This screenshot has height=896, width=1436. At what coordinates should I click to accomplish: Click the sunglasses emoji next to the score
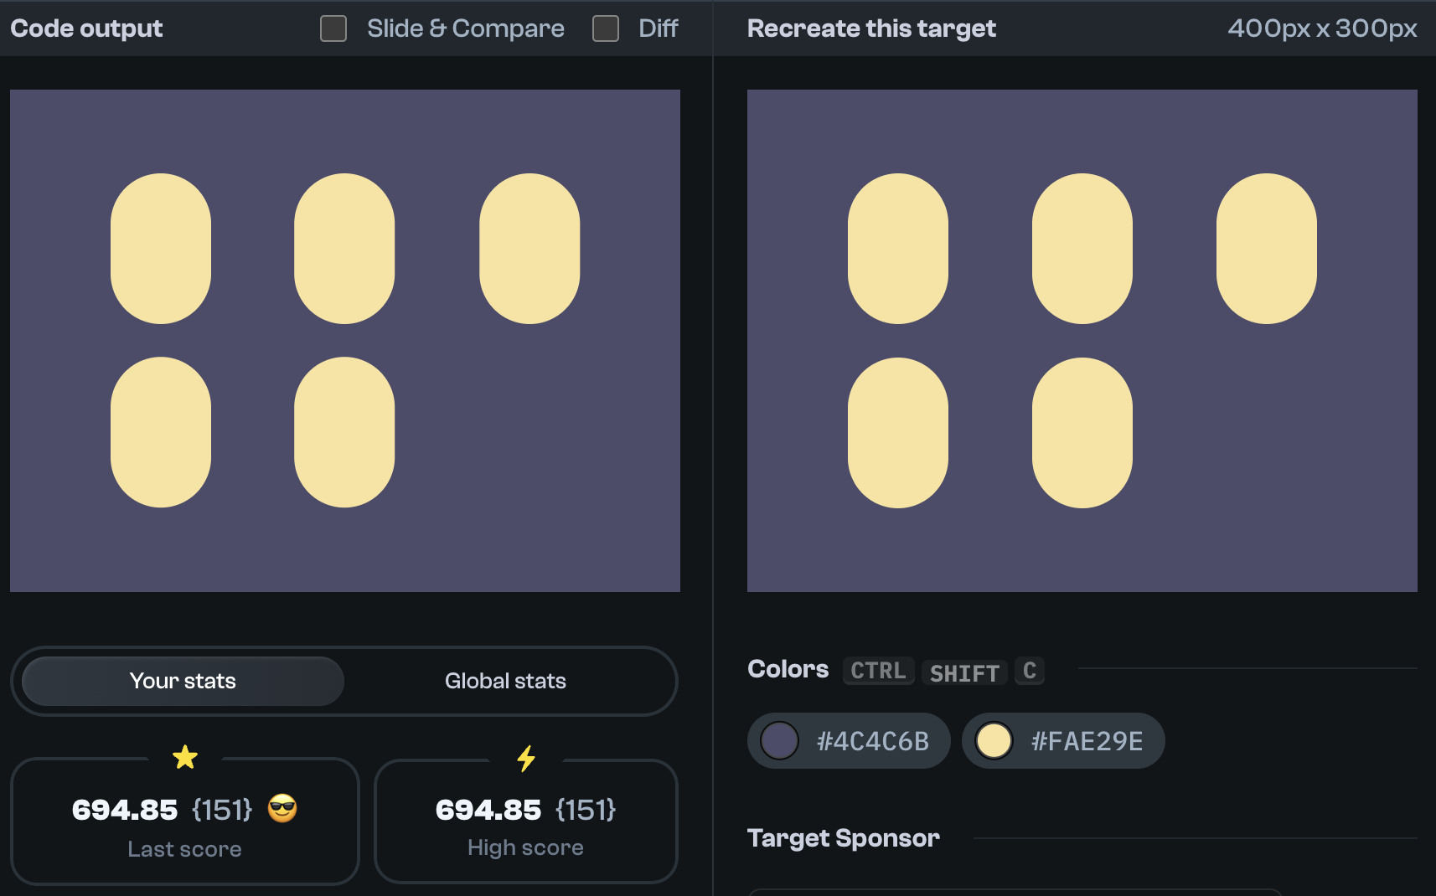pyautogui.click(x=283, y=809)
